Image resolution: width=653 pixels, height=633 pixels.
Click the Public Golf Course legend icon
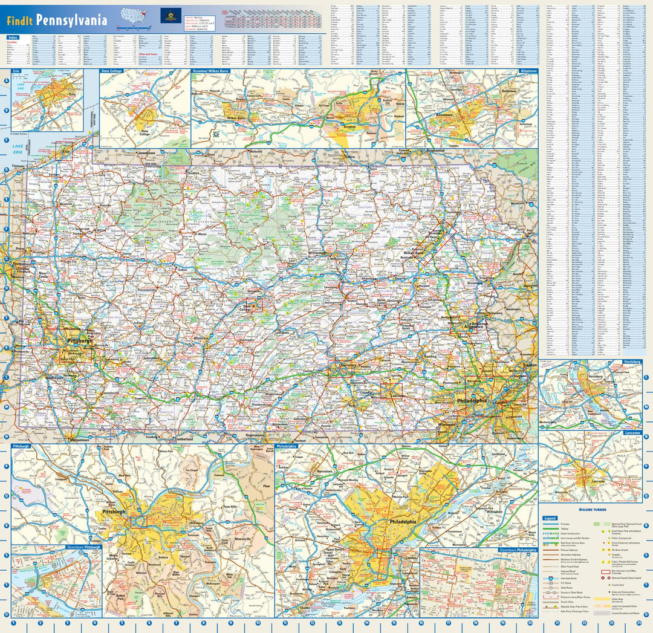(x=603, y=562)
